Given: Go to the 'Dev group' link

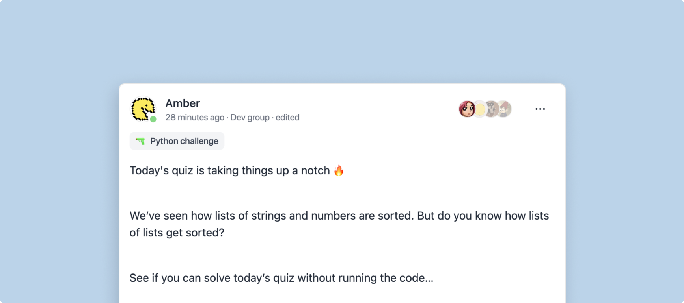Looking at the screenshot, I should 250,117.
